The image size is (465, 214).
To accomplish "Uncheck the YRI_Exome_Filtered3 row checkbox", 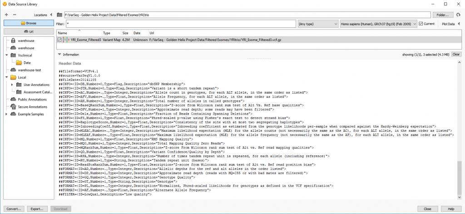I will 59,40.
